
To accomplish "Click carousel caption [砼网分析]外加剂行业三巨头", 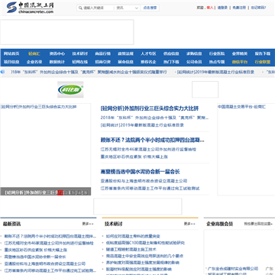I will (31, 192).
